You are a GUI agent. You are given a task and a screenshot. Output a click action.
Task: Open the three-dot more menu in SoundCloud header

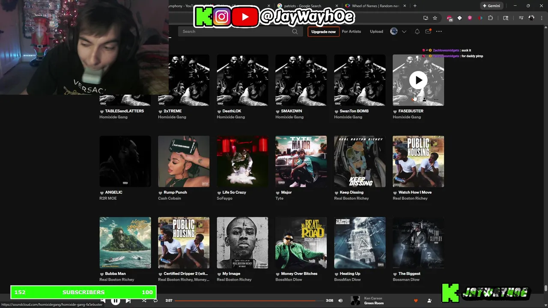[439, 31]
